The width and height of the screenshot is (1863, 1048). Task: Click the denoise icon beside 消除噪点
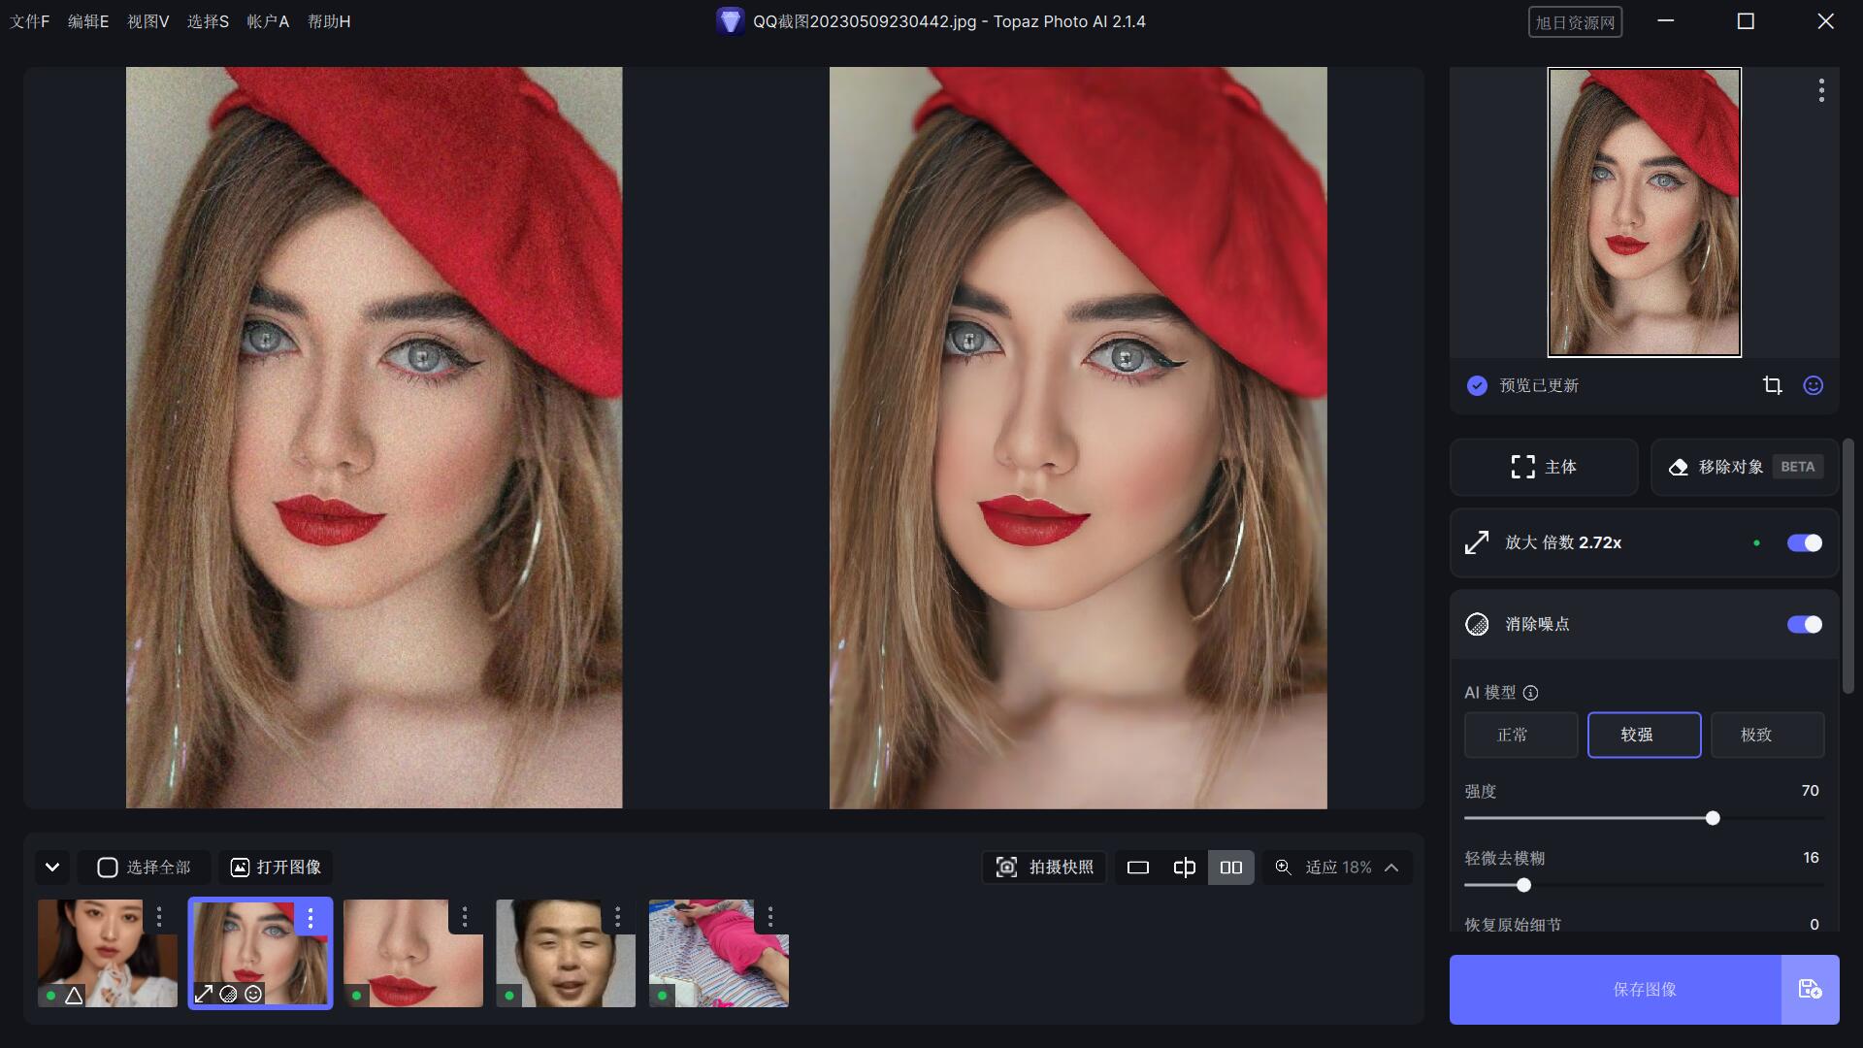[1477, 624]
